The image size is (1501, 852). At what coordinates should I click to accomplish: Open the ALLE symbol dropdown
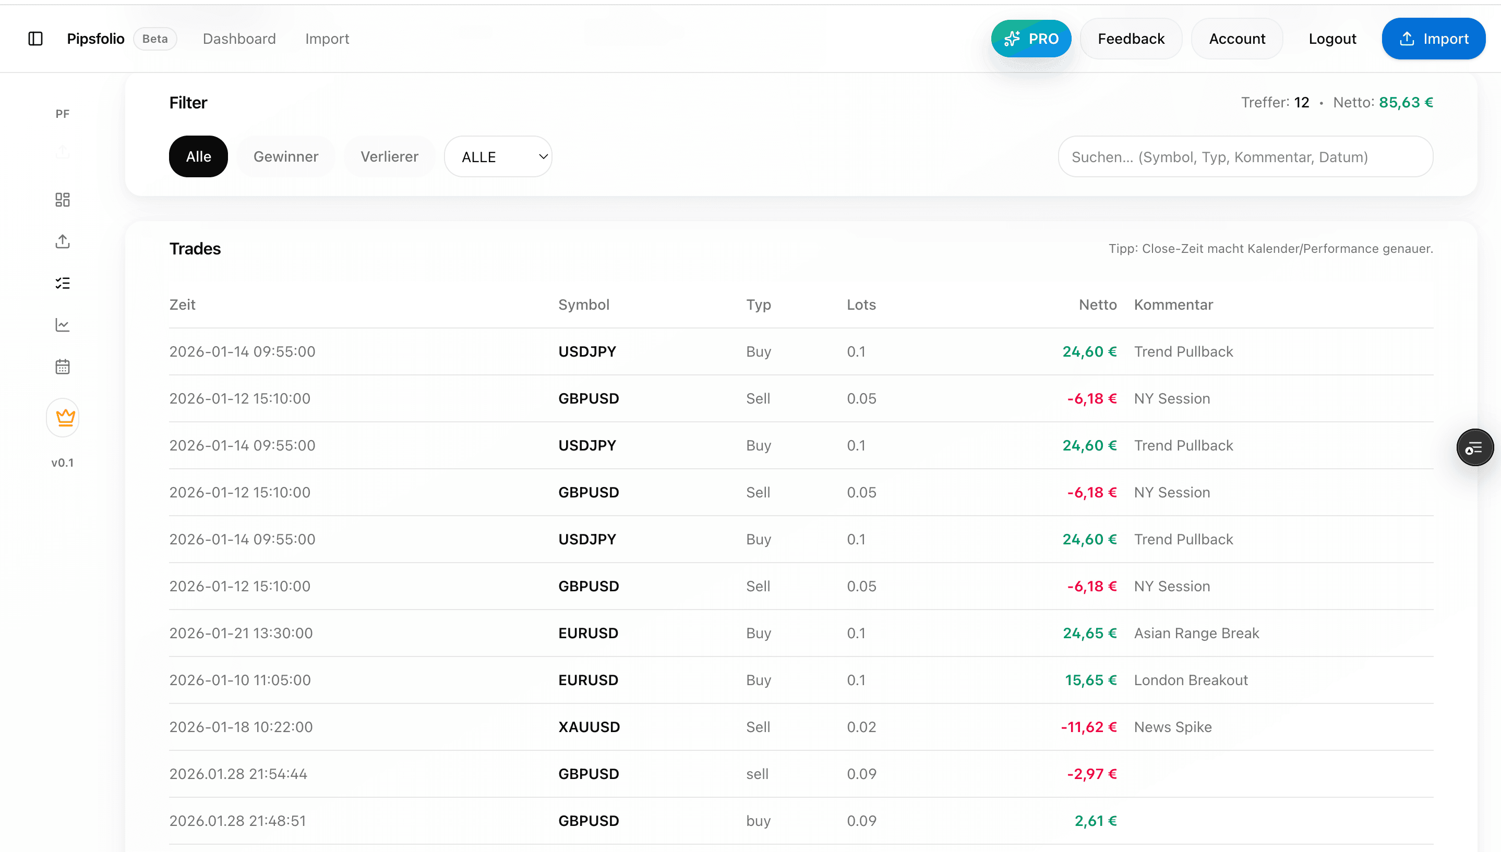[498, 156]
